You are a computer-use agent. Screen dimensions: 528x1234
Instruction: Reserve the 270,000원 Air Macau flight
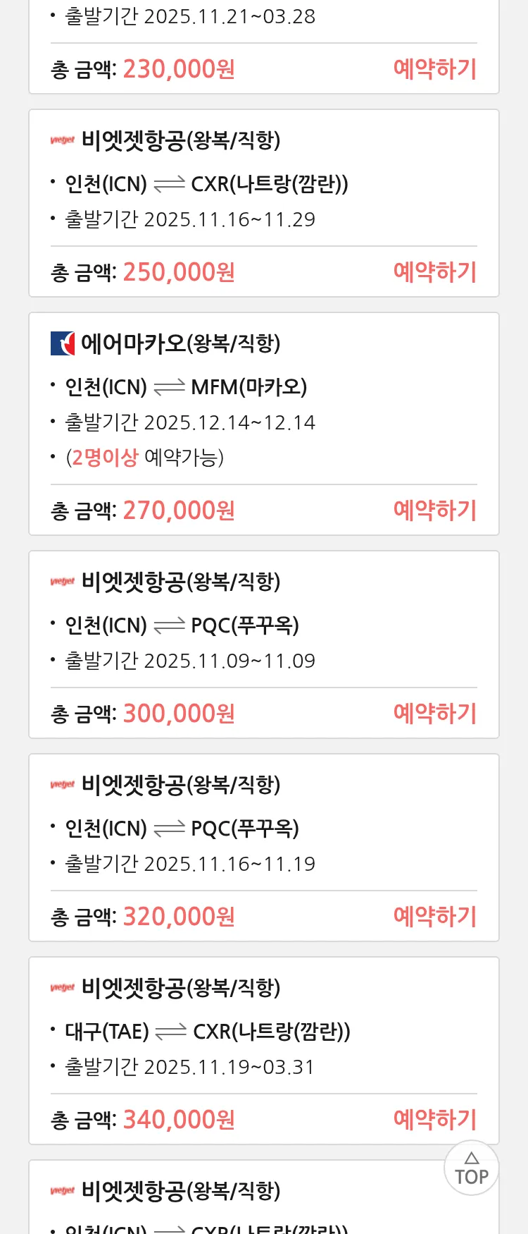pos(434,511)
